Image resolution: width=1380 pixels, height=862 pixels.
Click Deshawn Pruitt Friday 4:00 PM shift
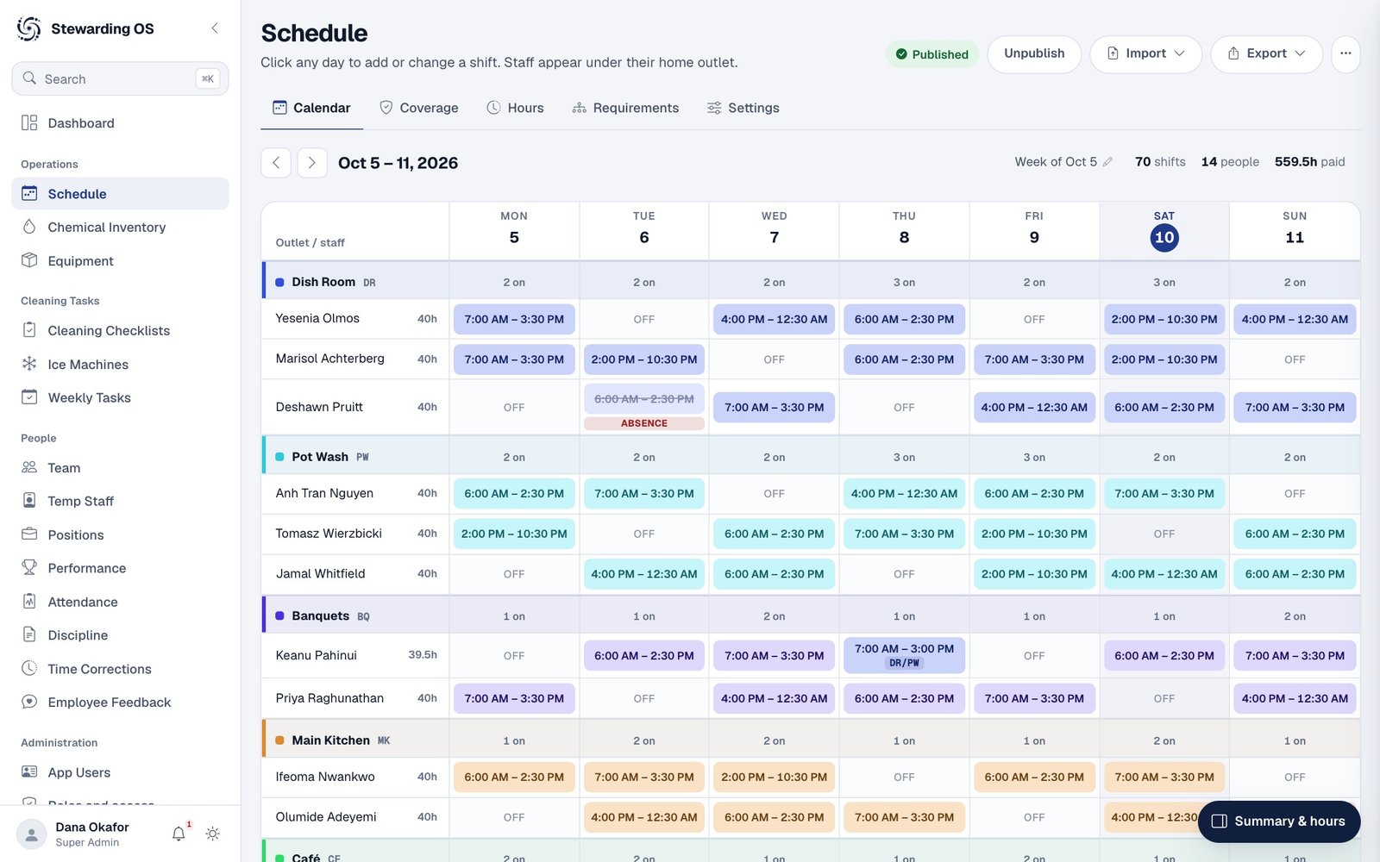[x=1034, y=407]
